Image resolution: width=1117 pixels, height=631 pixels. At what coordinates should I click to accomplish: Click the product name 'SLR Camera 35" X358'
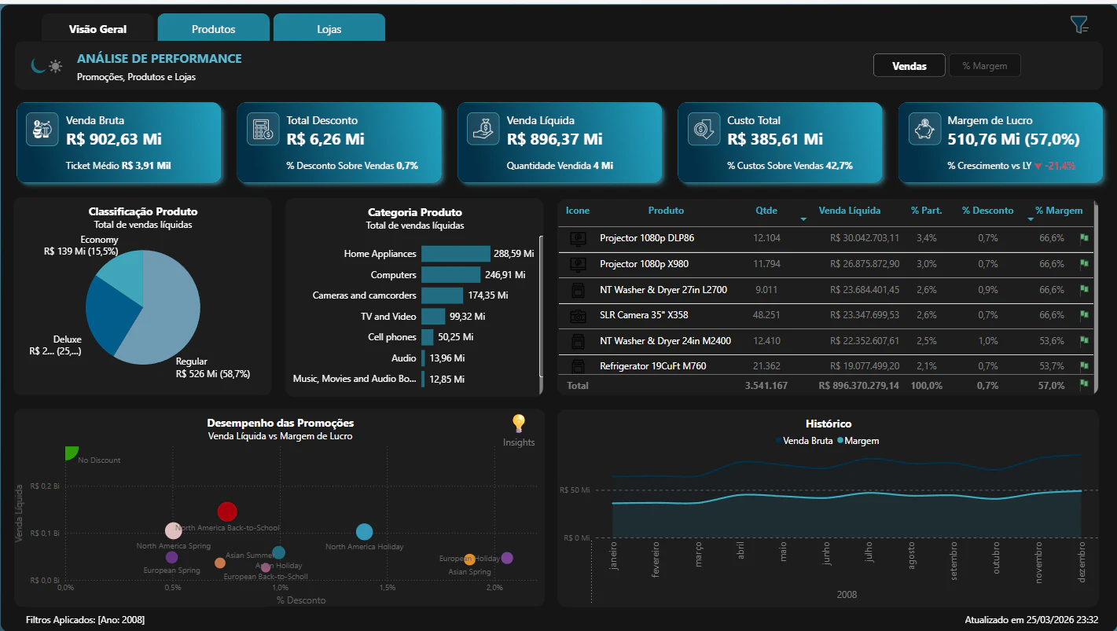[644, 315]
